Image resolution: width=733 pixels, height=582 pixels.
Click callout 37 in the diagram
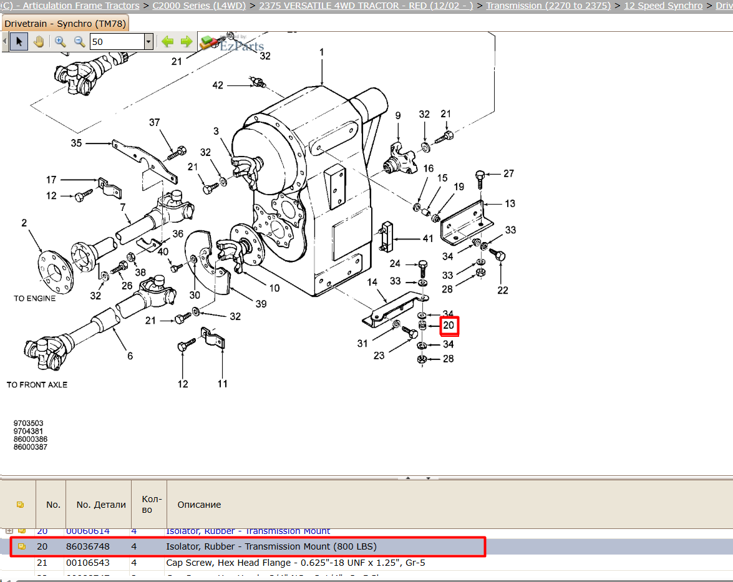[154, 122]
